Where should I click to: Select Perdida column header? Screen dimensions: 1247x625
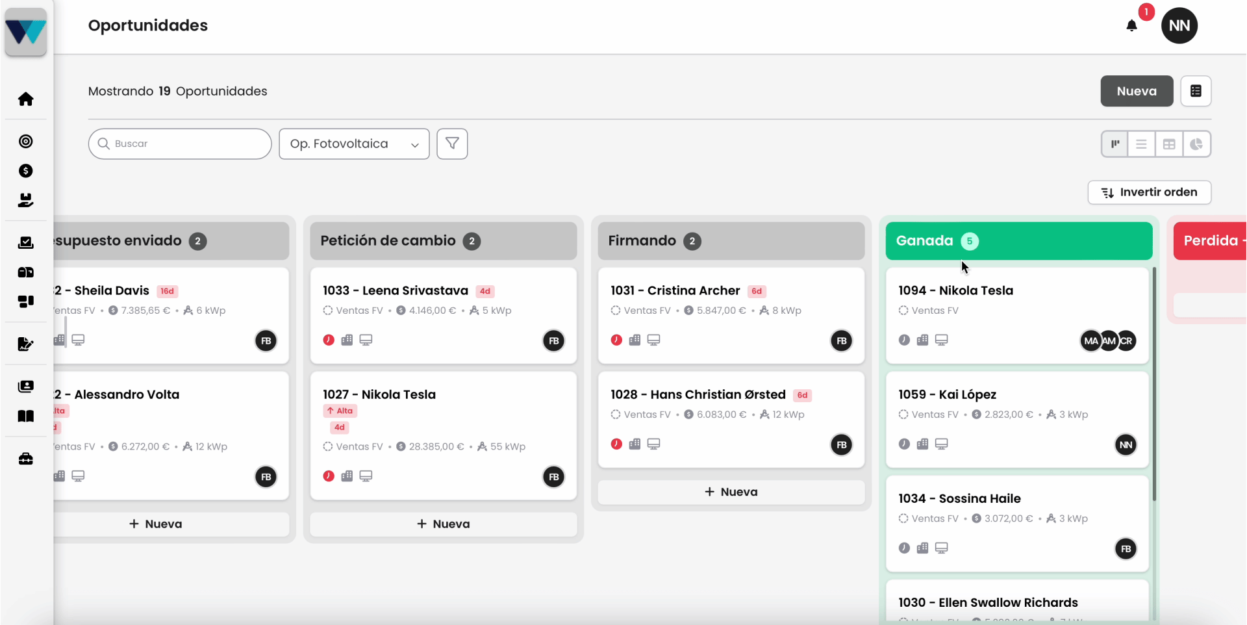1210,241
